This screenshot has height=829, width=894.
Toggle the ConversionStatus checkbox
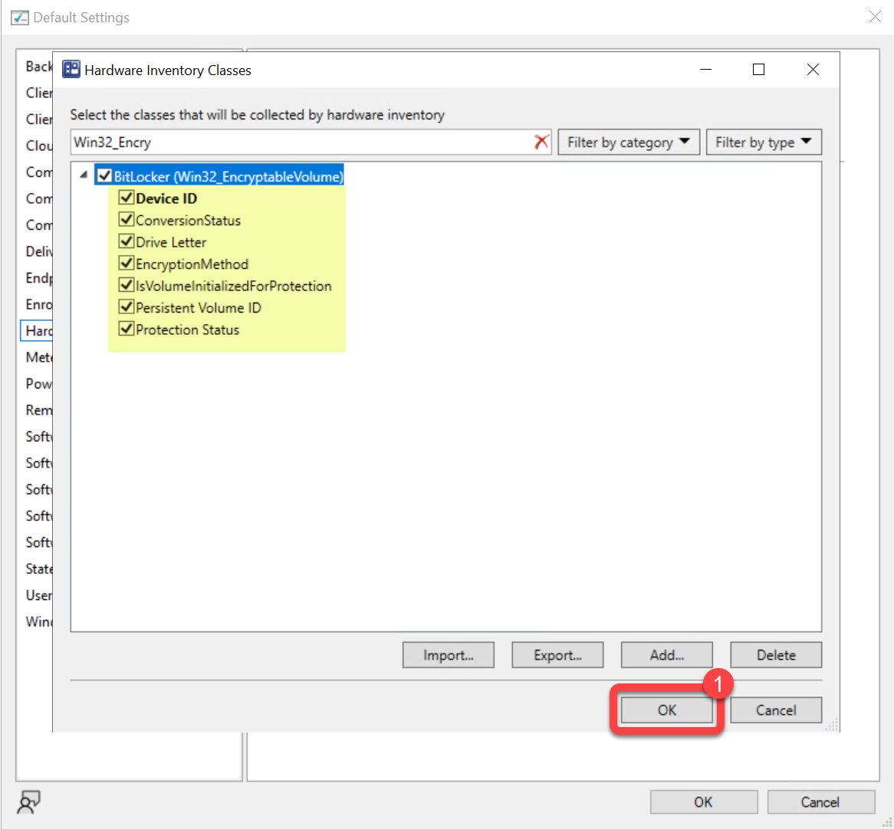[126, 219]
